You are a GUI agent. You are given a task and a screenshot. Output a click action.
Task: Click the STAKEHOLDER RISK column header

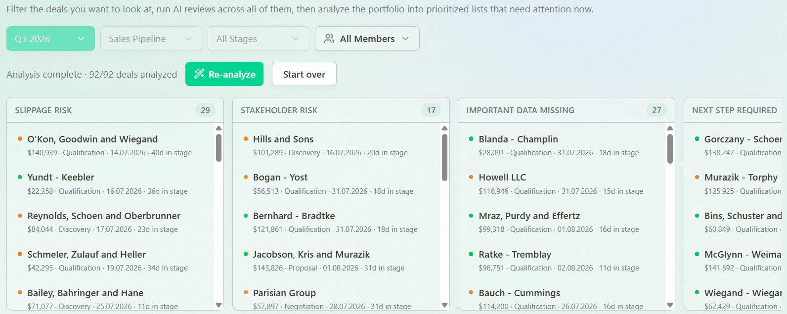click(279, 110)
